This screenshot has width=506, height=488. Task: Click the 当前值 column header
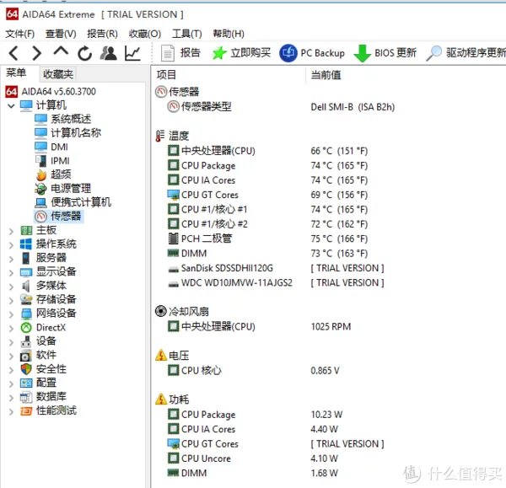tap(326, 75)
